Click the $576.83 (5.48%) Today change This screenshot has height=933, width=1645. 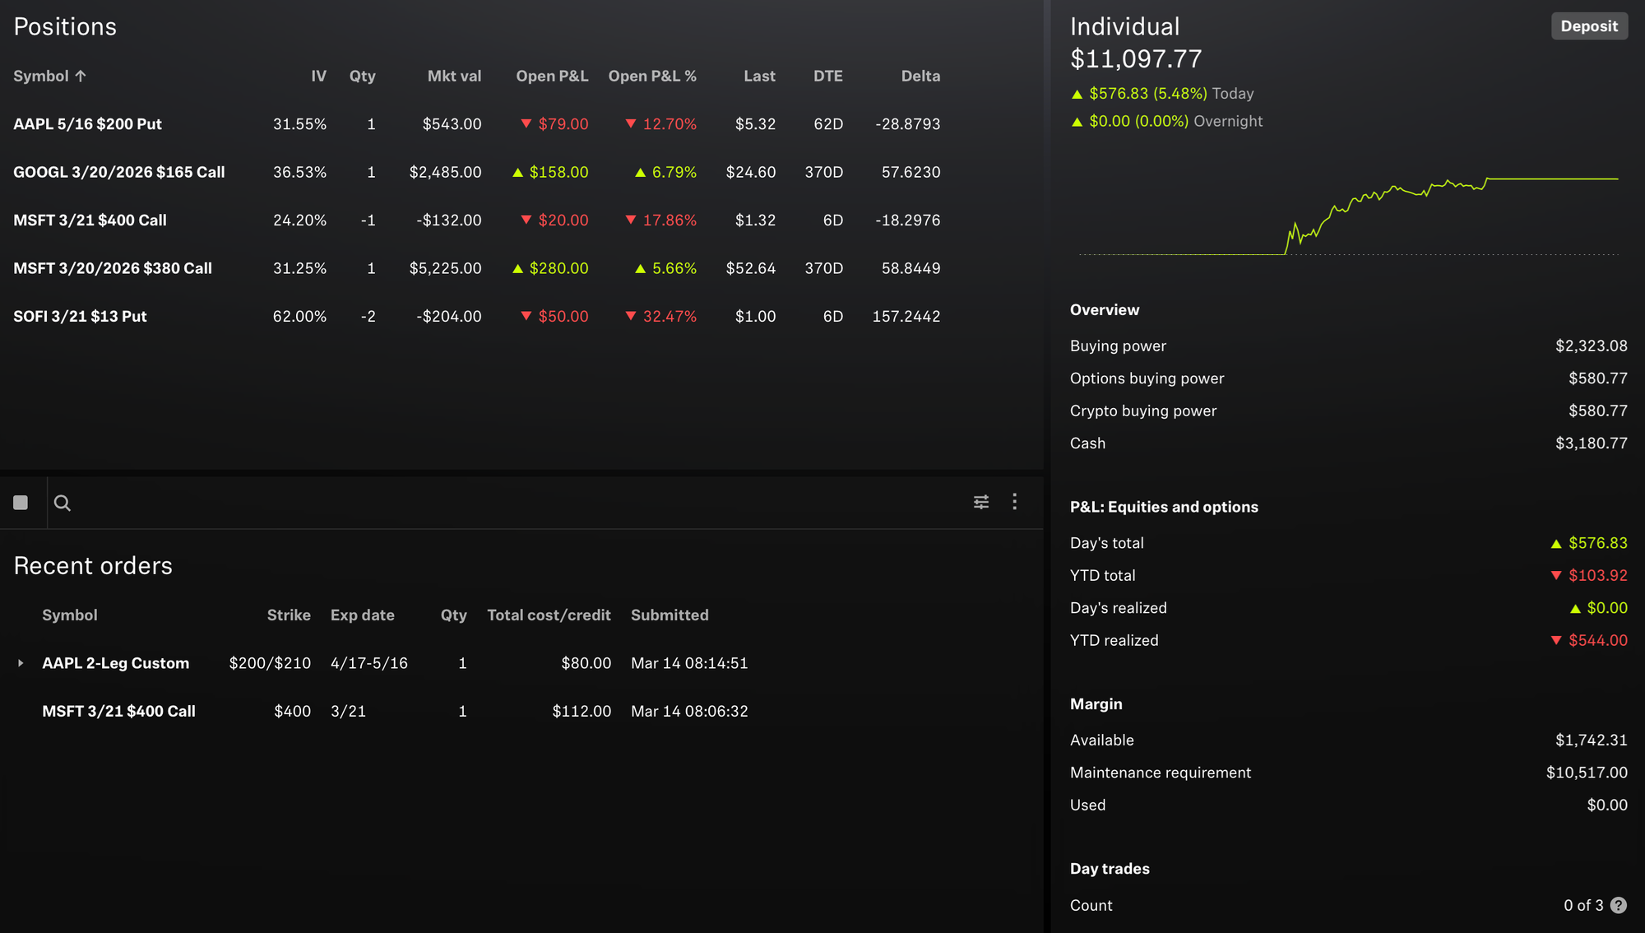[1162, 94]
